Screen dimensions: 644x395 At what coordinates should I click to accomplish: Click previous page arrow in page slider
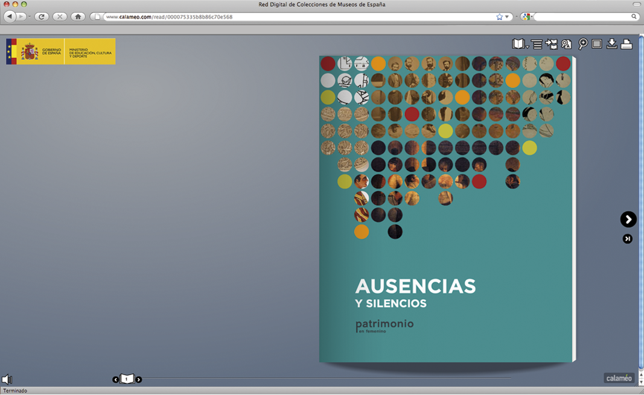click(115, 379)
